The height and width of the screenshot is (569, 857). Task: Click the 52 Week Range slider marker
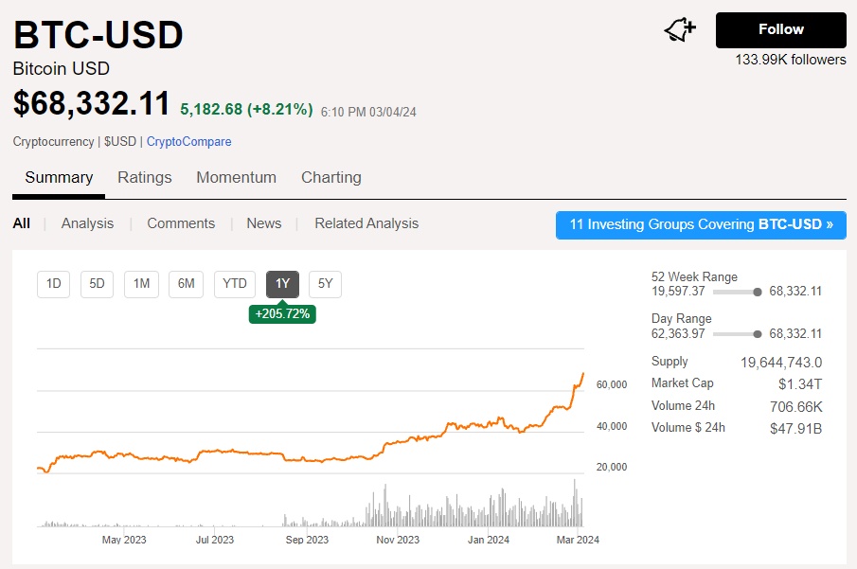point(758,292)
